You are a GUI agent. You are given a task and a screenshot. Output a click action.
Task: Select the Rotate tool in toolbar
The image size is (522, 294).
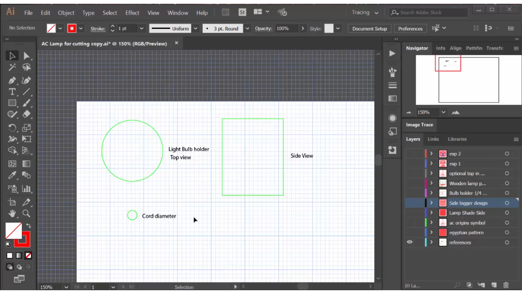pyautogui.click(x=12, y=128)
